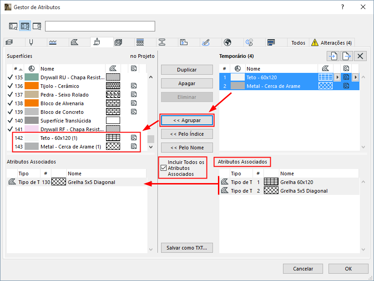Select the Tijolo - Cerâmico surface row
The width and height of the screenshot is (374, 281).
(77, 86)
